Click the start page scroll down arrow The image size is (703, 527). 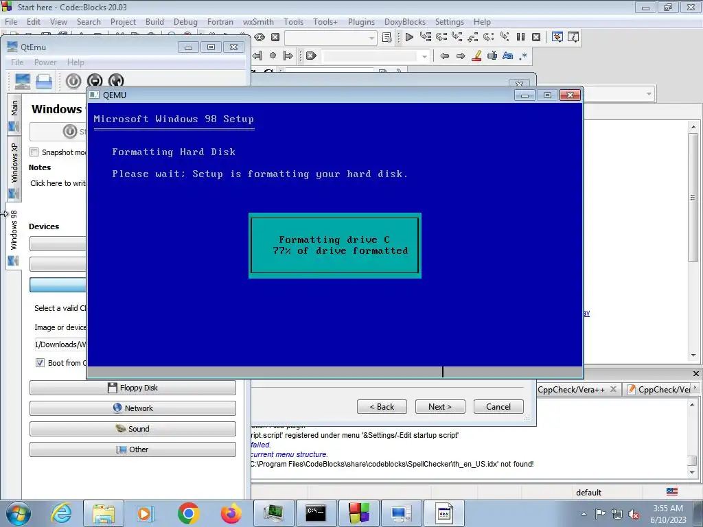click(693, 355)
